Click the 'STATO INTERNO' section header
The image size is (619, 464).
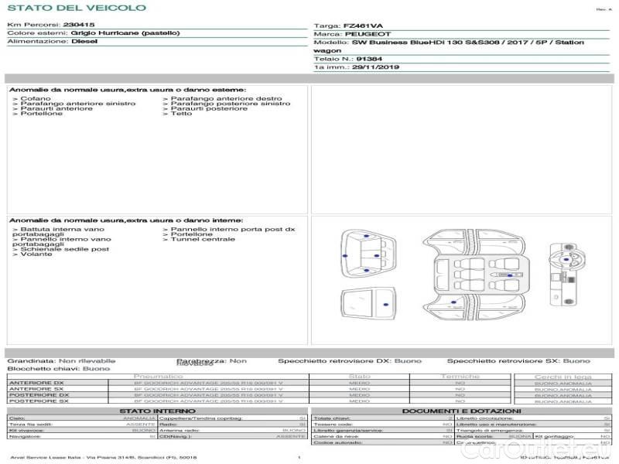[158, 411]
